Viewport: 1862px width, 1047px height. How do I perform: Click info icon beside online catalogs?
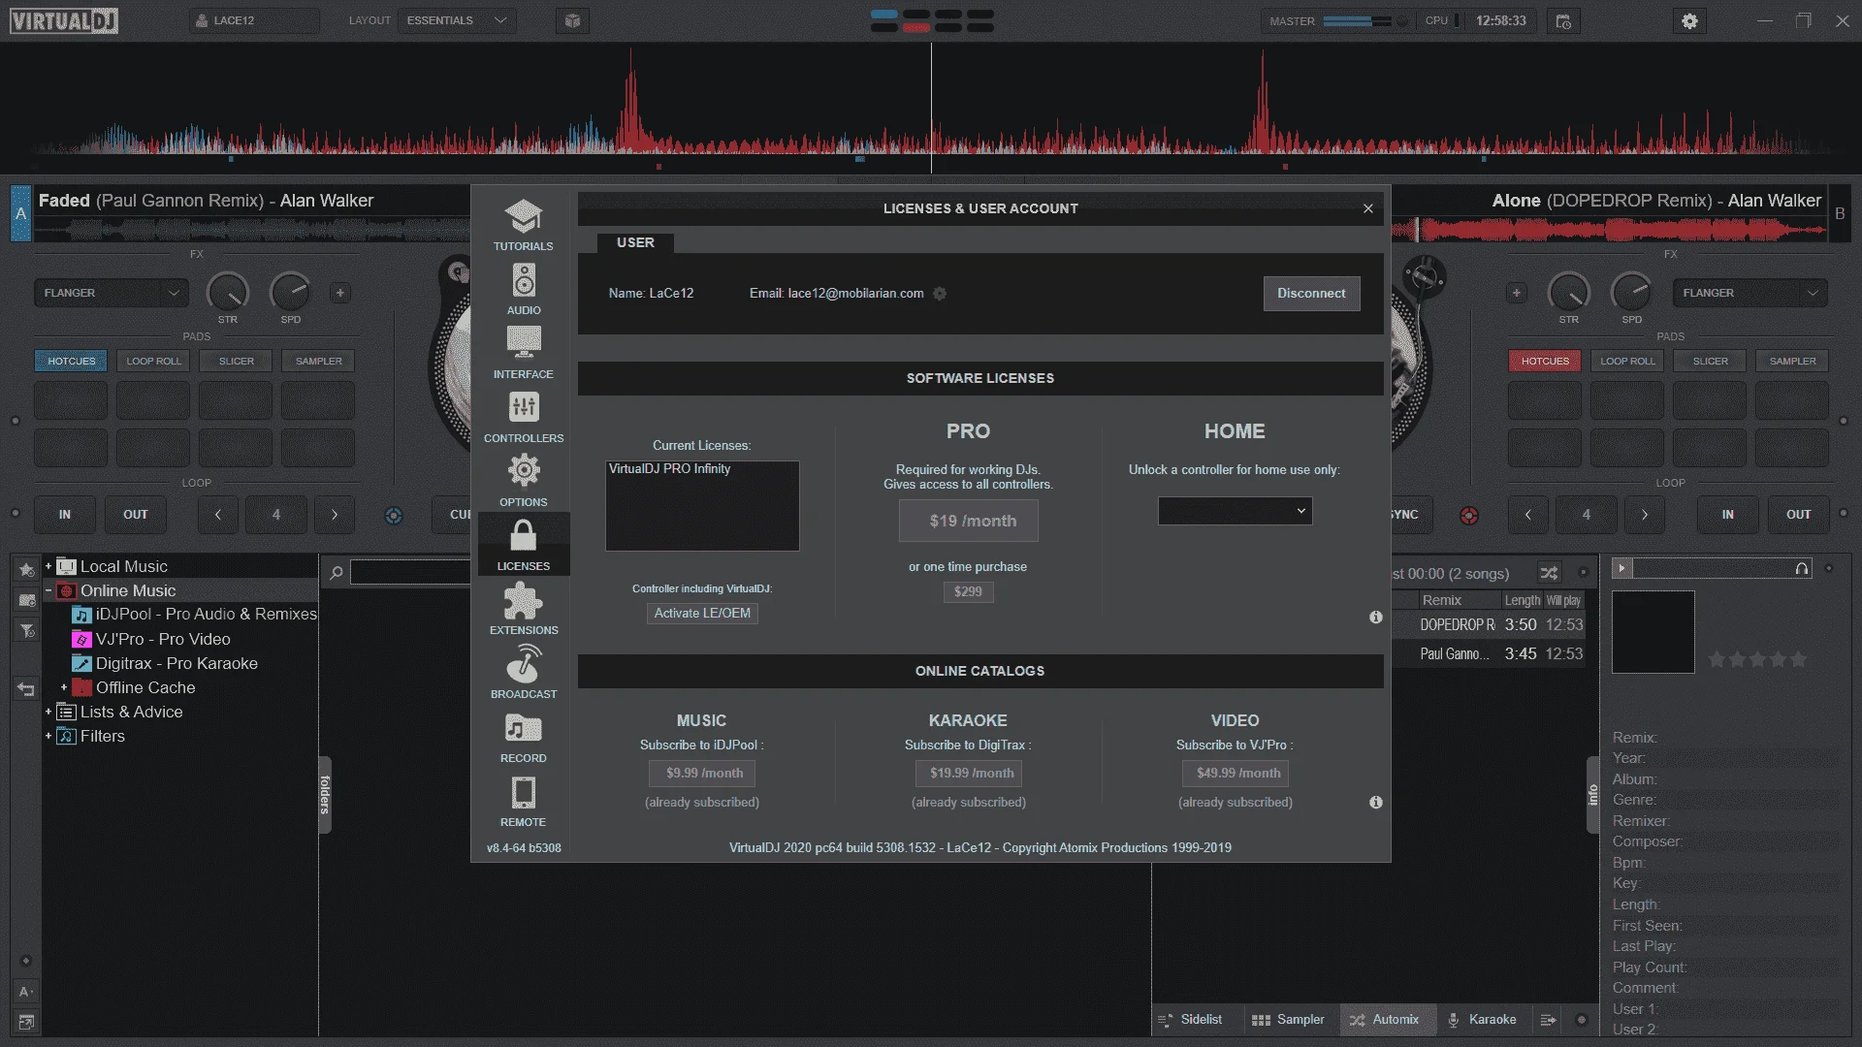click(1375, 802)
